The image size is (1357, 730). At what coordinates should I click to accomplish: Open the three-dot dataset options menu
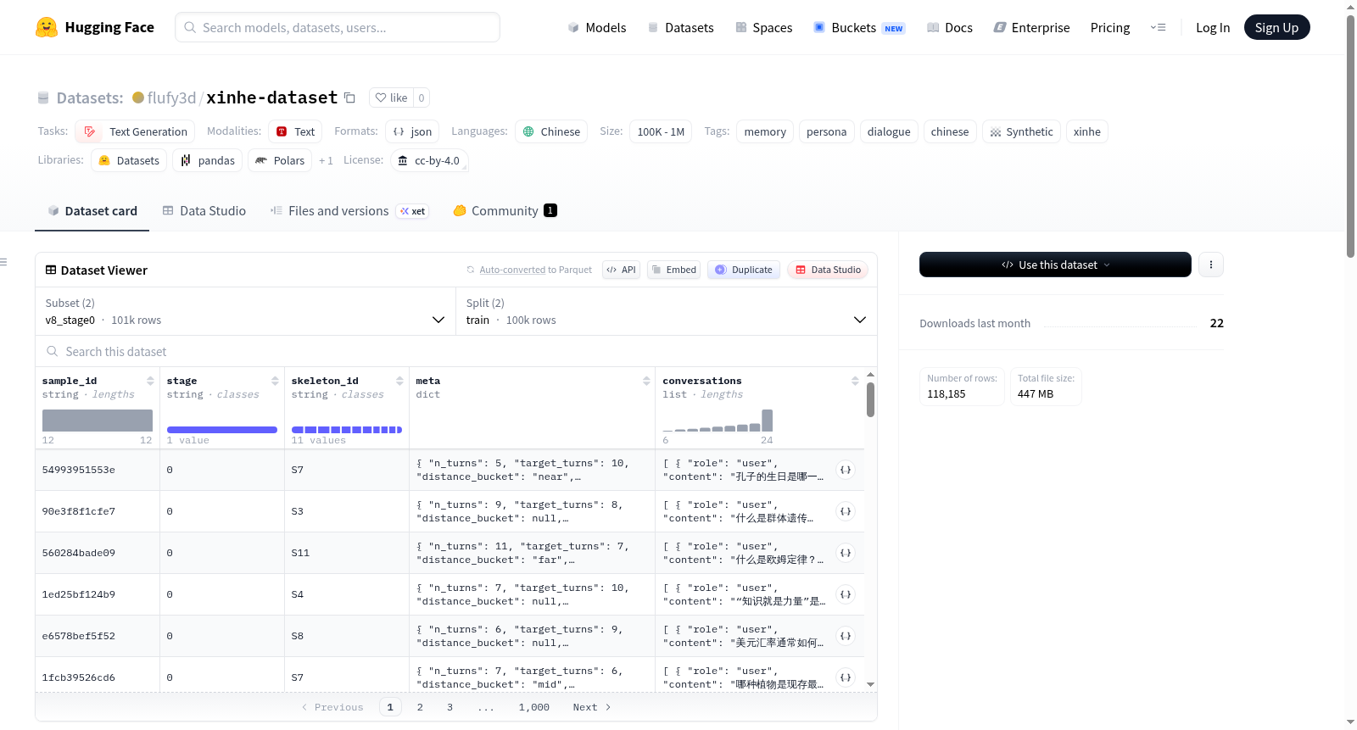pos(1211,265)
